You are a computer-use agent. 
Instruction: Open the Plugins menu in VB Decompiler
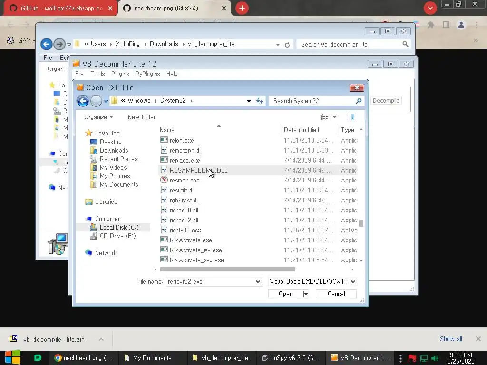[120, 74]
